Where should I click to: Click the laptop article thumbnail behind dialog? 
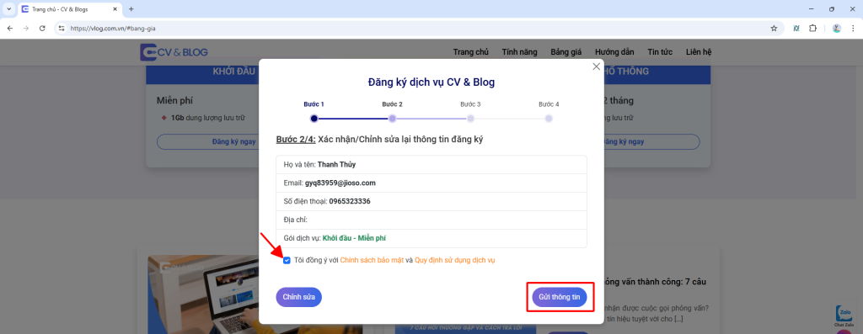pyautogui.click(x=204, y=294)
